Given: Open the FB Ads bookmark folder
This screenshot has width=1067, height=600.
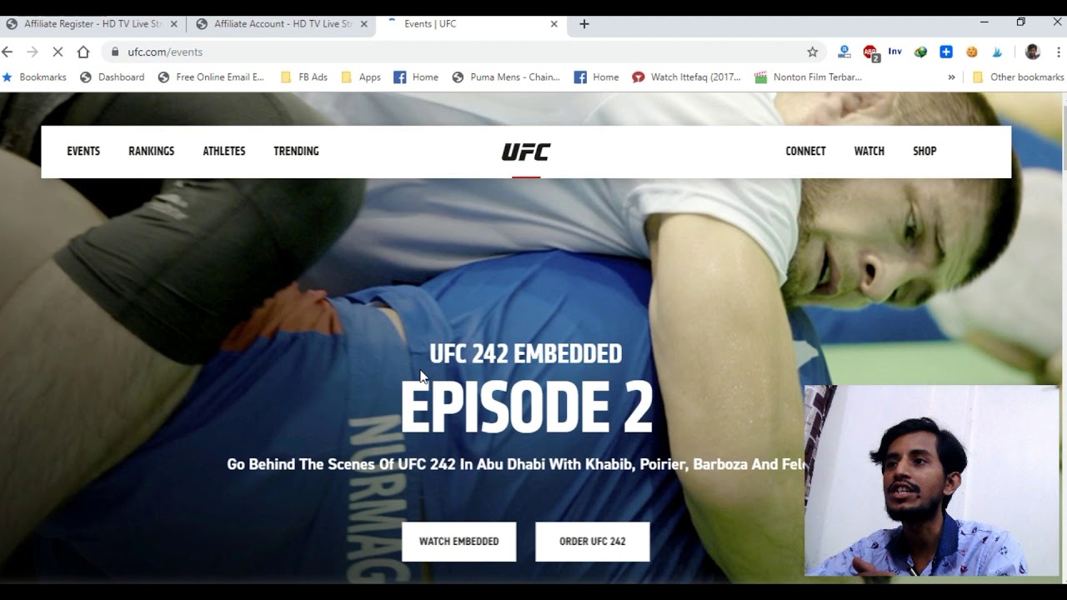Looking at the screenshot, I should pos(304,77).
